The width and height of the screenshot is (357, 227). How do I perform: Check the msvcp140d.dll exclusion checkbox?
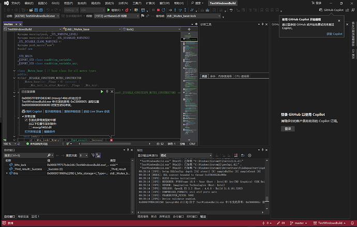tap(31, 127)
